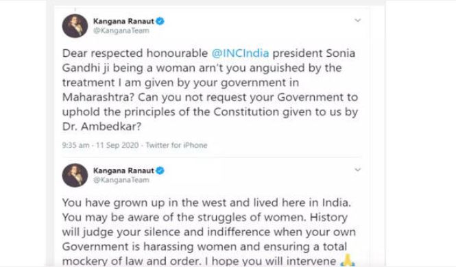Click the Dr. Ambedkar line of text
Viewport: 456px width, 267px height.
[x=101, y=126]
